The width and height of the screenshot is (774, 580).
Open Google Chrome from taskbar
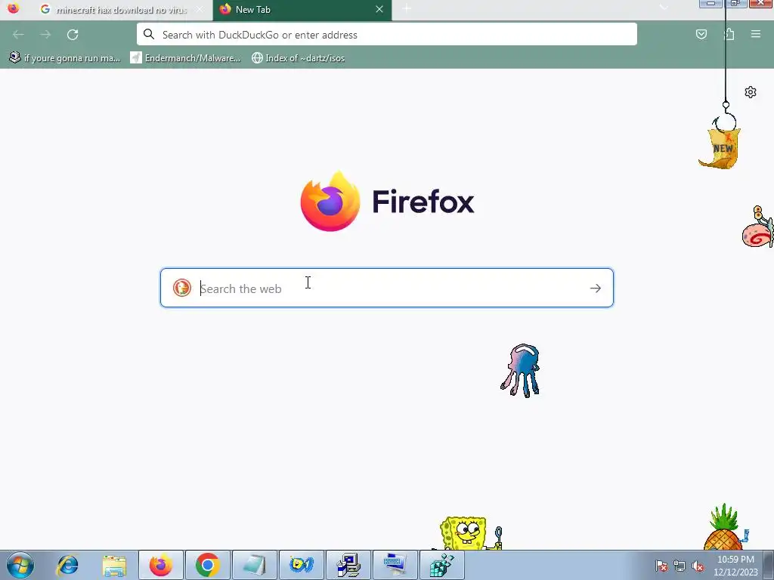tap(208, 565)
